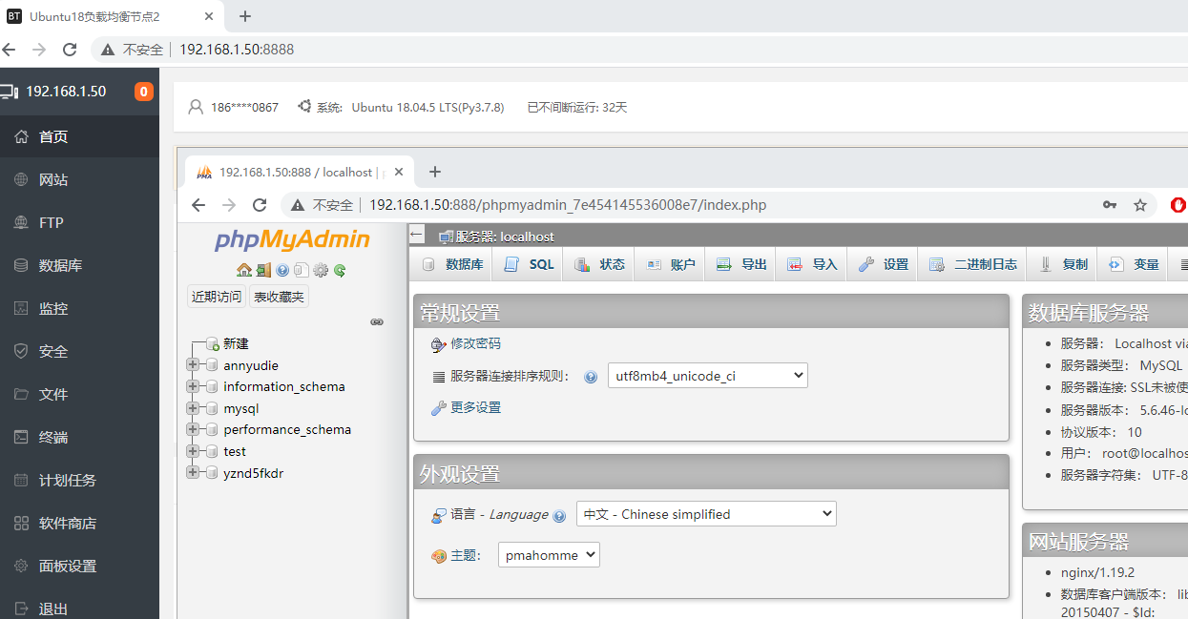The image size is (1188, 619).
Task: Click the phpMyAdmin logo
Action: click(x=292, y=239)
